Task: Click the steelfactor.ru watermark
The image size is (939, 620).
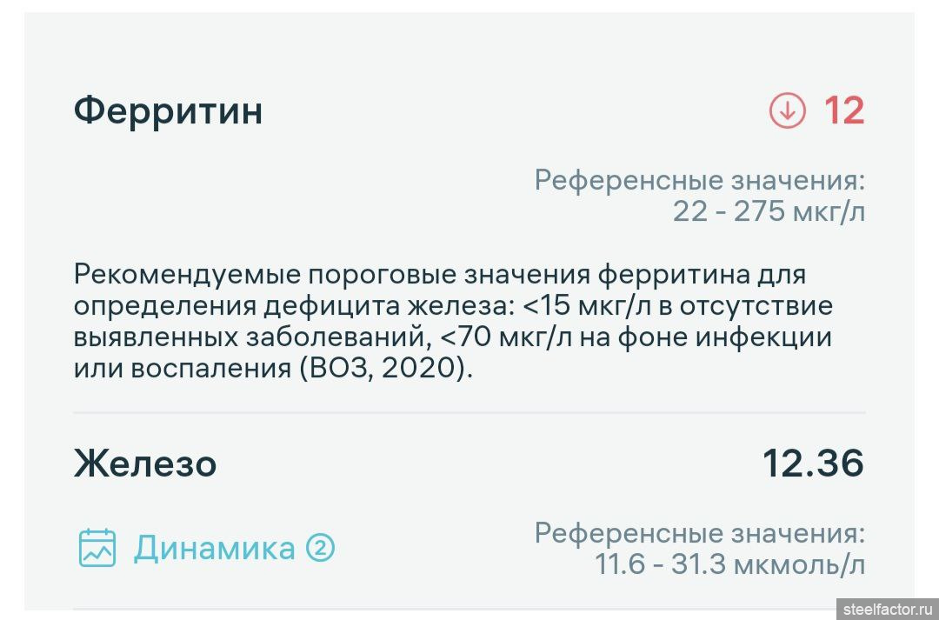Action: tap(887, 609)
